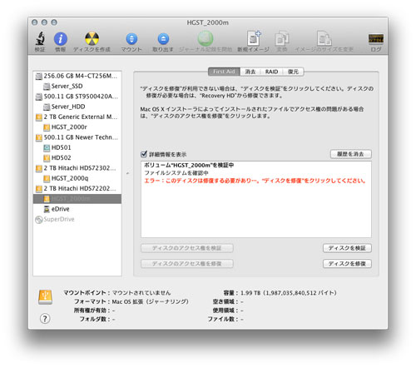This screenshot has width=416, height=368.
Task: Open the blue Info toolbar icon
Action: [61, 38]
